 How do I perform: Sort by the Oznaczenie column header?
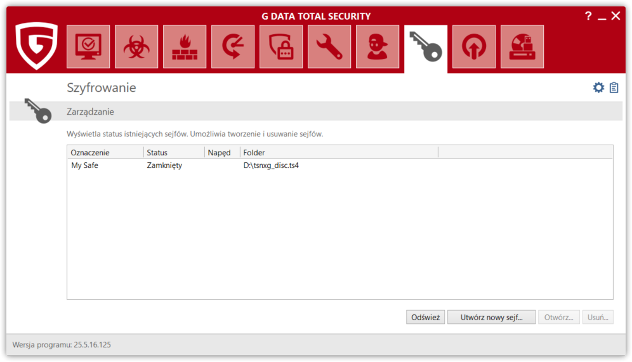[105, 152]
